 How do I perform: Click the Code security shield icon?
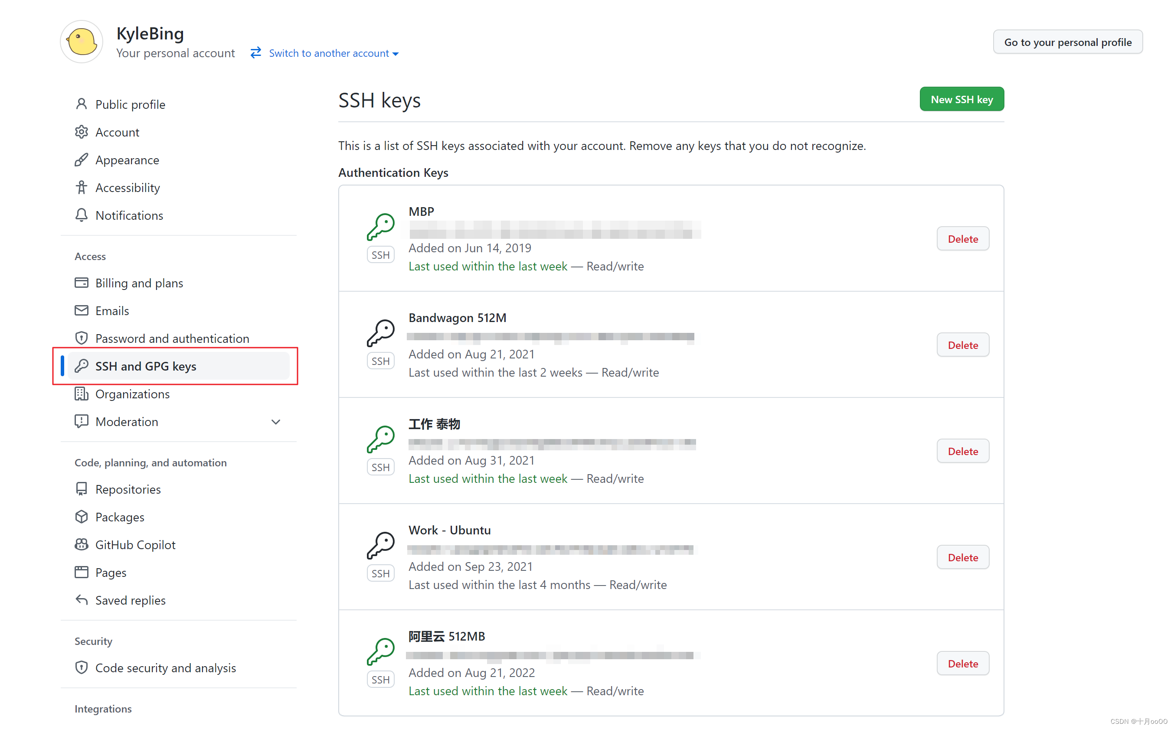(82, 667)
